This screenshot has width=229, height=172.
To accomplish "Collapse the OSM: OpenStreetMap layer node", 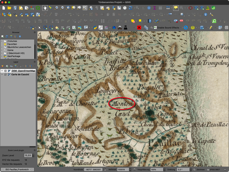I will [2, 71].
